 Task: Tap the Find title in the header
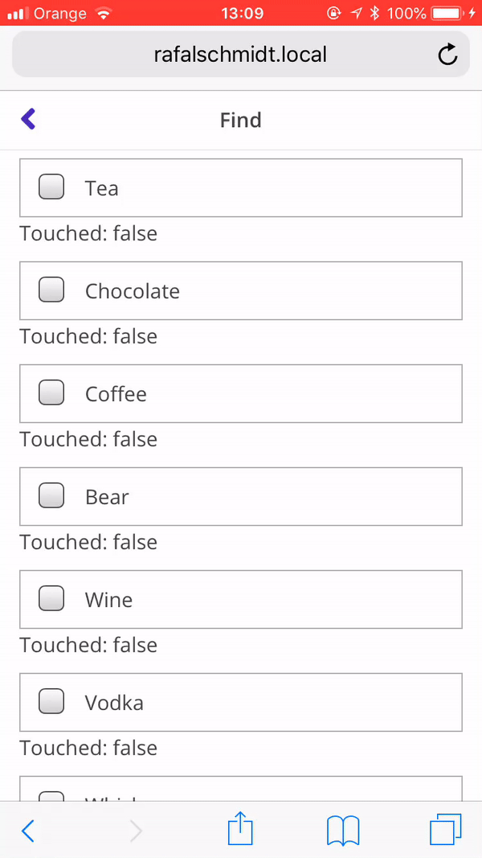click(240, 120)
